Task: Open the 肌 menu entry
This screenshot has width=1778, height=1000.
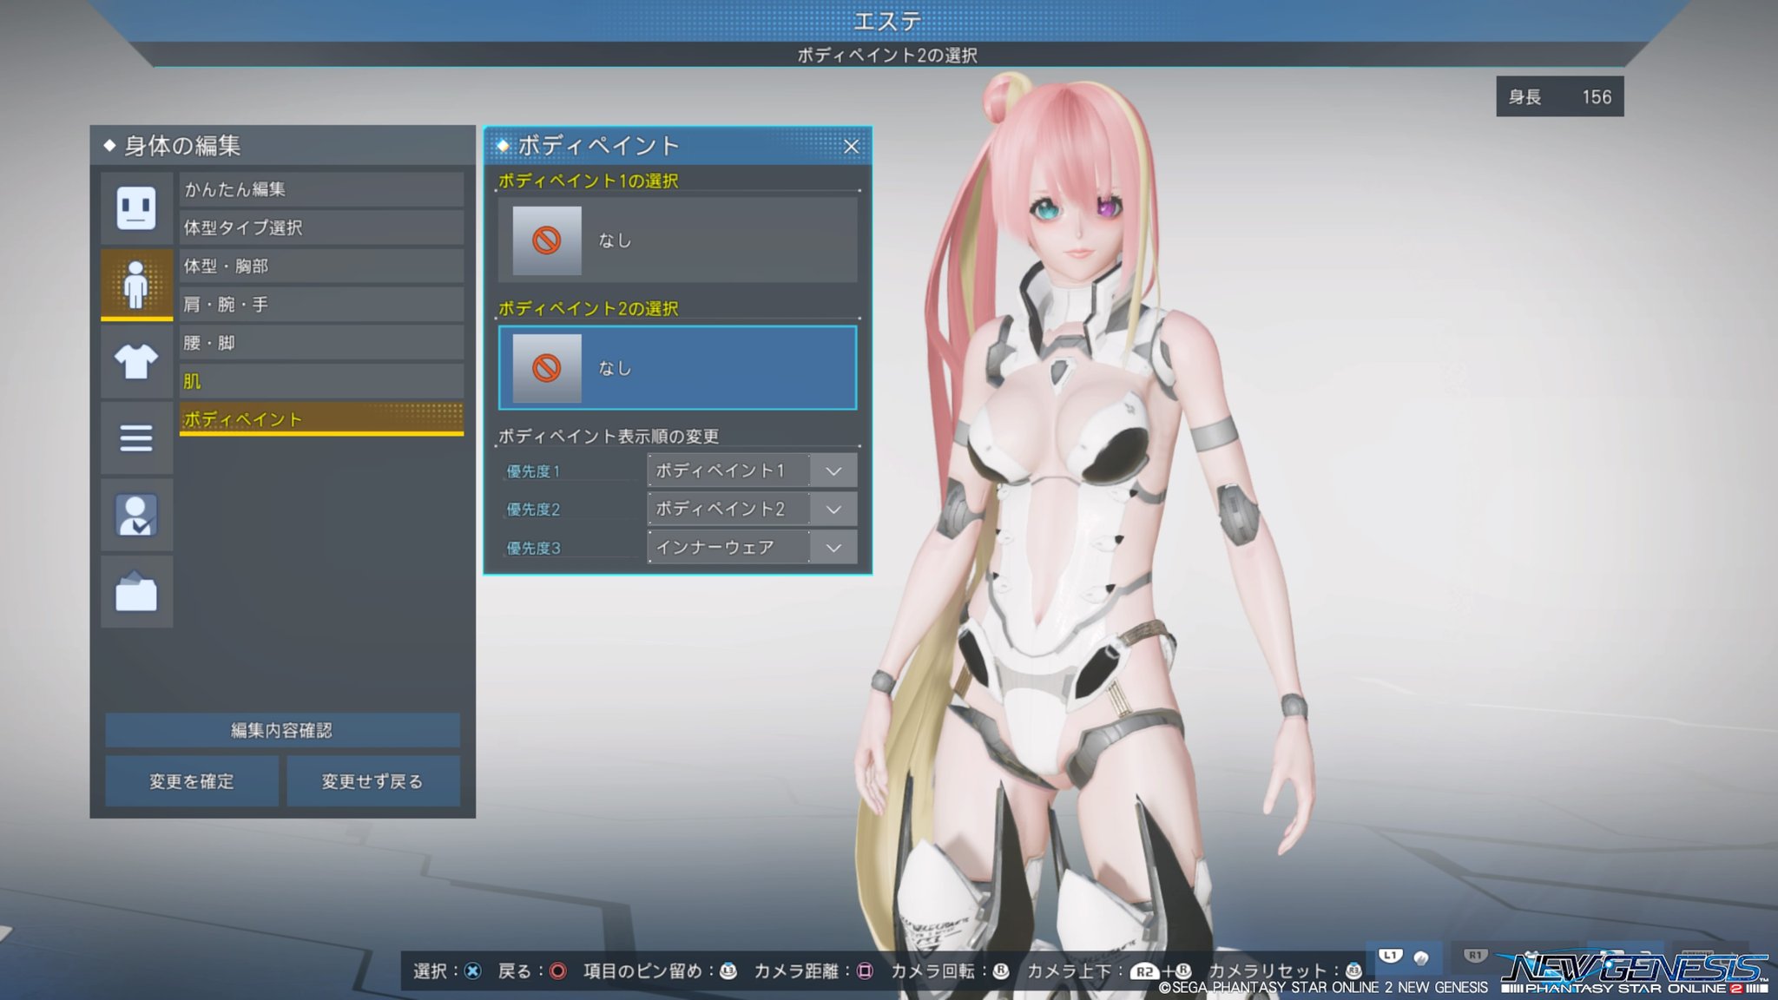Action: tap(321, 381)
